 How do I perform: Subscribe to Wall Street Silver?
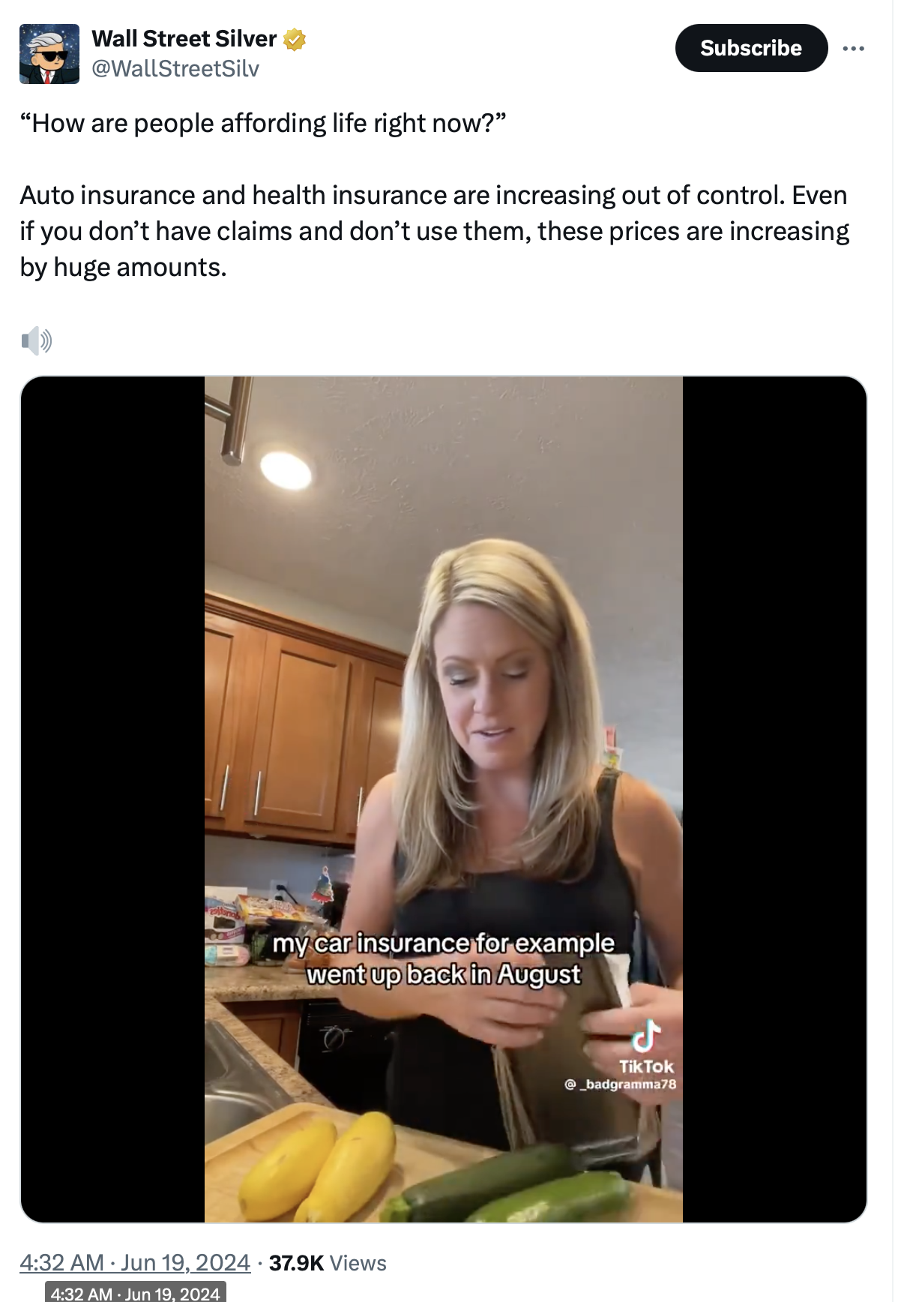(751, 48)
